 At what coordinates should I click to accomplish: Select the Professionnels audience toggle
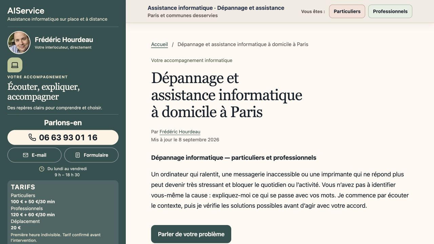coord(390,11)
